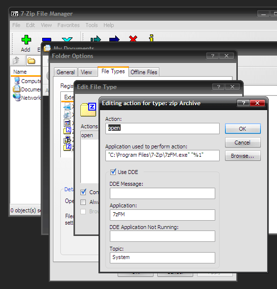
Task: Toggle the Alw... checkbox in Edit File Type
Action: pos(83,202)
